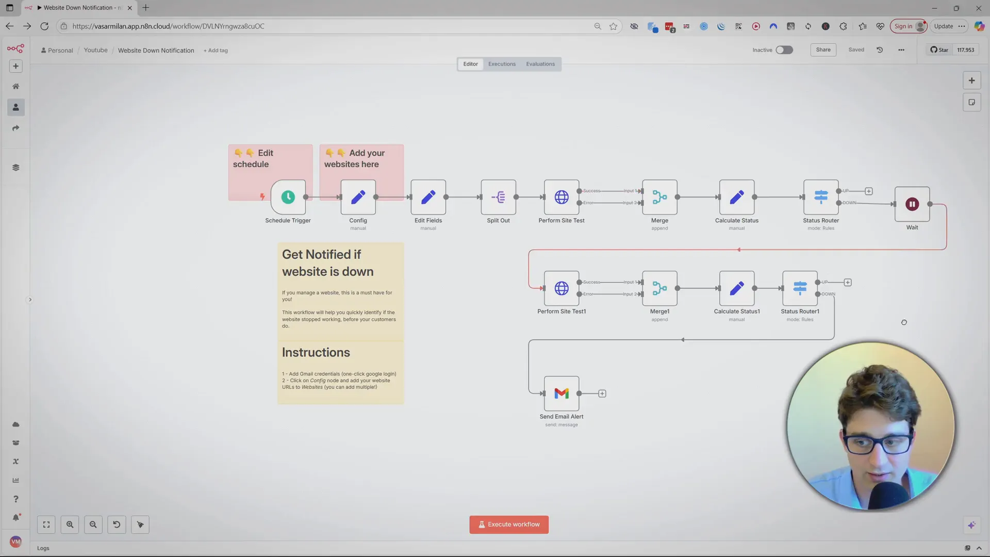Select the Perform Site Test1 node
990x557 pixels.
562,288
